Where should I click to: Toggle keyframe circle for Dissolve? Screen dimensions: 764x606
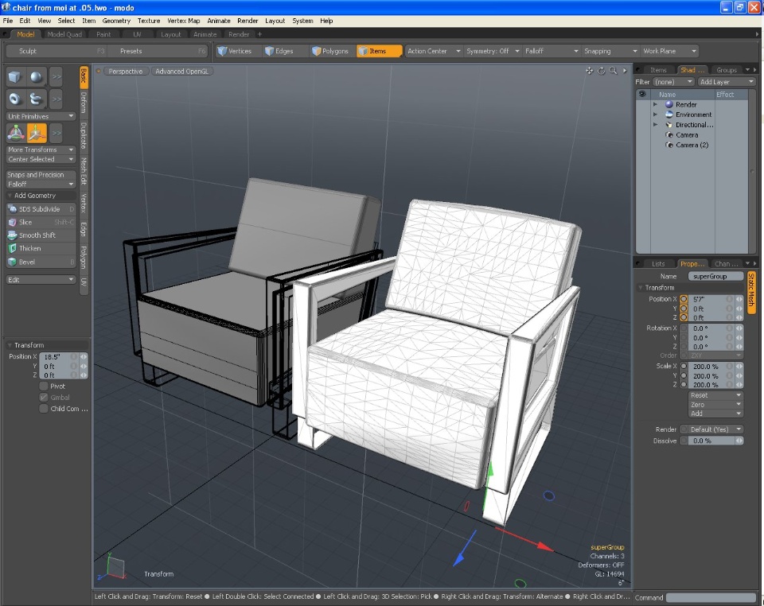684,441
